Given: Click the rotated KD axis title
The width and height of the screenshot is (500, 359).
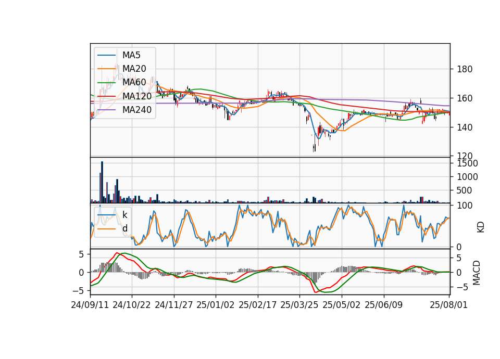Looking at the screenshot, I should [481, 227].
